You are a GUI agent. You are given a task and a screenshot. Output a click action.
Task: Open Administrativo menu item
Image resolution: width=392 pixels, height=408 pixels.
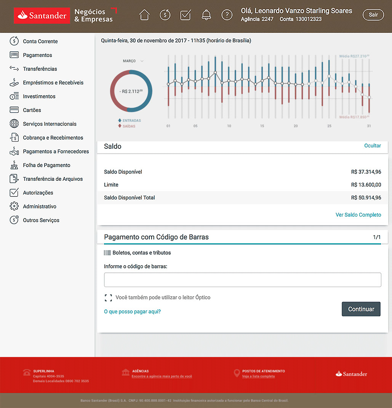click(39, 207)
